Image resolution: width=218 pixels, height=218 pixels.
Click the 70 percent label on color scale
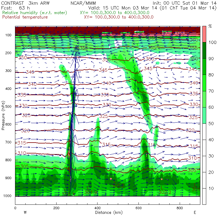click(x=211, y=91)
